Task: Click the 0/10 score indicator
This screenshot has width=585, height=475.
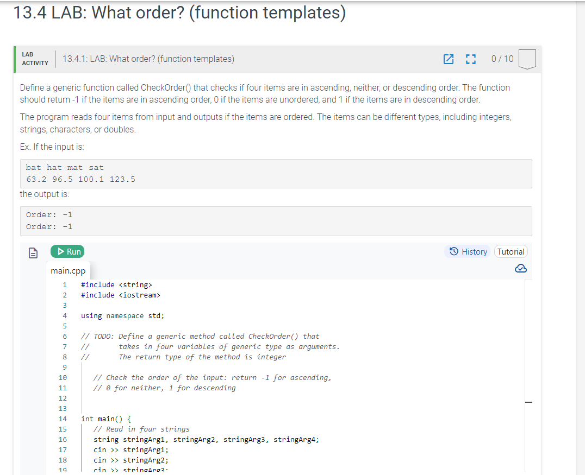Action: (x=502, y=60)
